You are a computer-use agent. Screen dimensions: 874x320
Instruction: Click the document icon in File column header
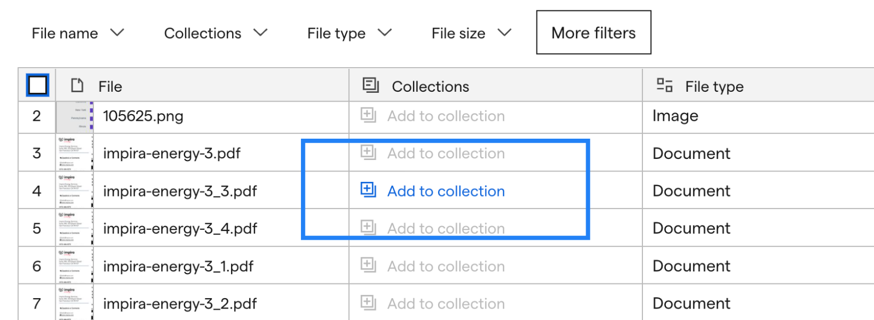coord(78,85)
